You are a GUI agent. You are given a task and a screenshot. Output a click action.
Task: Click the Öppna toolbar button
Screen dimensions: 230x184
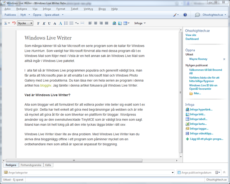click(37, 15)
